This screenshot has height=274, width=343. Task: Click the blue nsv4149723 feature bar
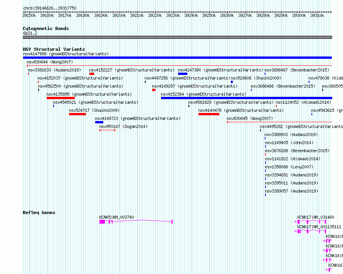(99, 122)
